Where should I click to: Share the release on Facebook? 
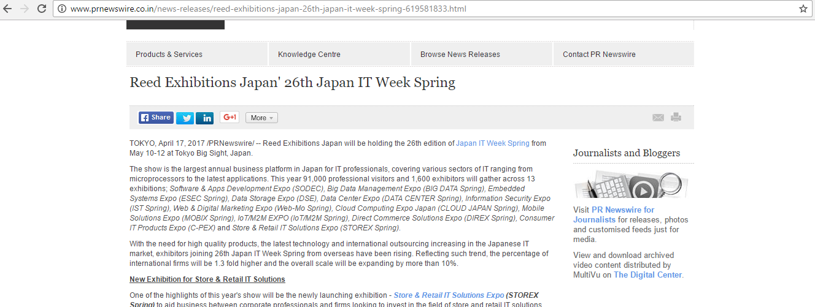click(156, 118)
